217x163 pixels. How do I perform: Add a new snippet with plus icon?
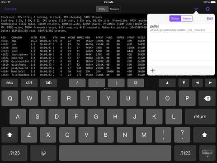click(152, 71)
